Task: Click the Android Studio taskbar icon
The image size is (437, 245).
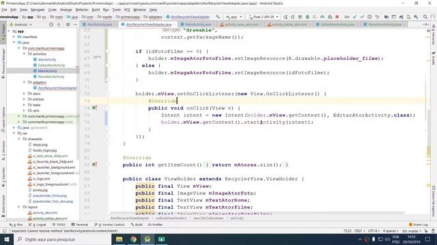Action: [x=147, y=239]
